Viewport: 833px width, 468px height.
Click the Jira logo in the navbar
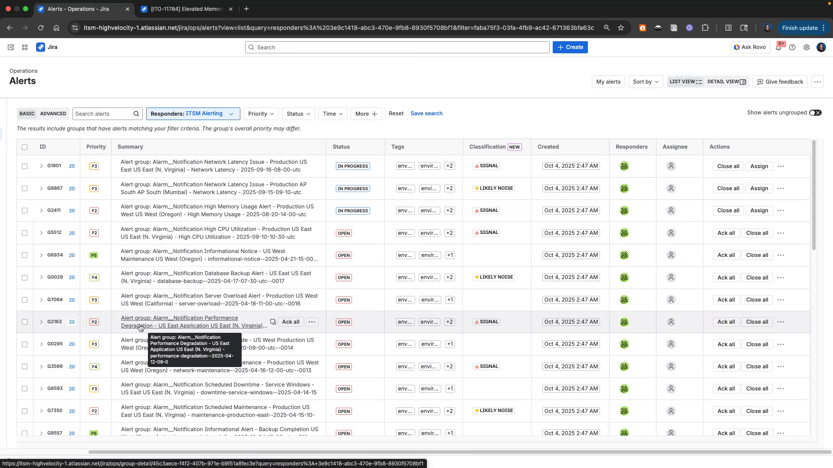pos(41,47)
